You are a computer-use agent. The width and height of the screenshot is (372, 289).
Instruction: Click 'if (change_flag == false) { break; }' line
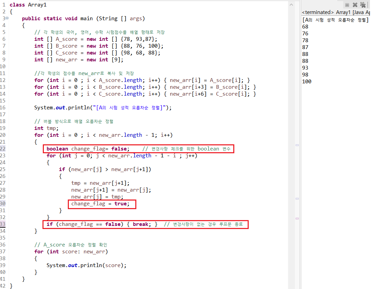(x=102, y=224)
